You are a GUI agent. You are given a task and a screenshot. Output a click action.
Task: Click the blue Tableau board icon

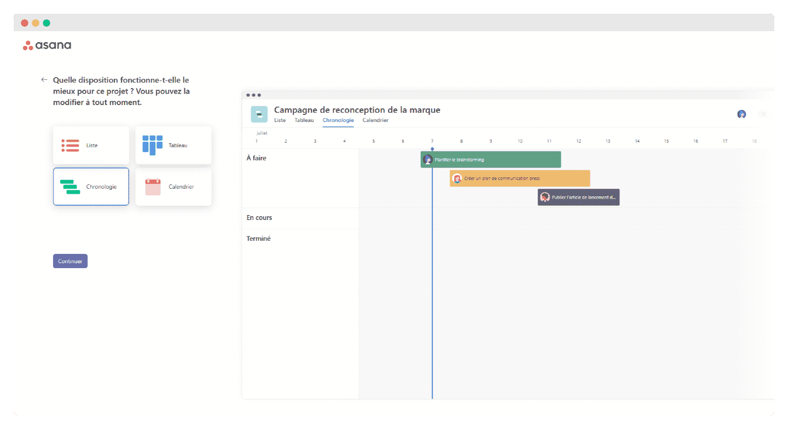pyautogui.click(x=153, y=145)
